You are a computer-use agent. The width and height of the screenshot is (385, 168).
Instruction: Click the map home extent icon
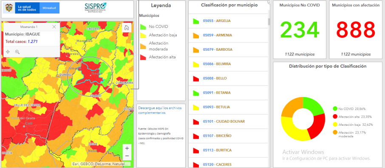(x=127, y=28)
